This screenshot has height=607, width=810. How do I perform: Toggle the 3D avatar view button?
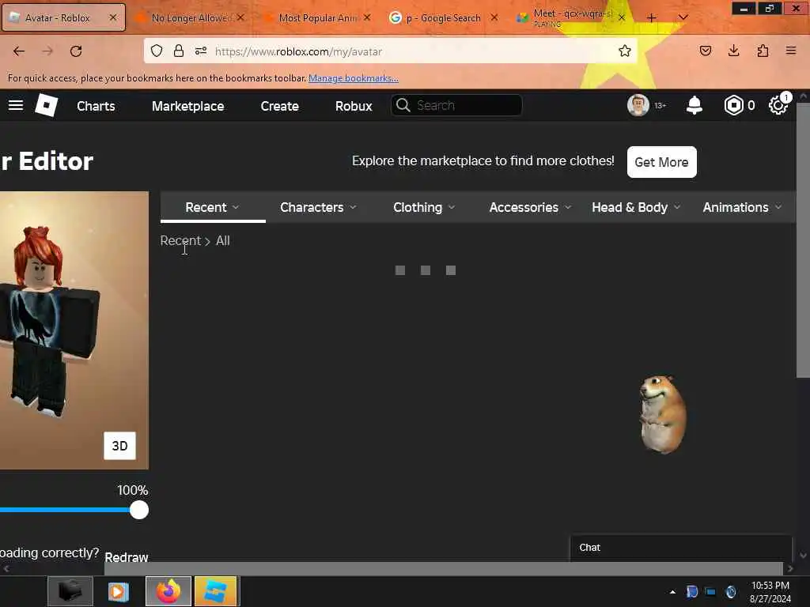(x=120, y=446)
